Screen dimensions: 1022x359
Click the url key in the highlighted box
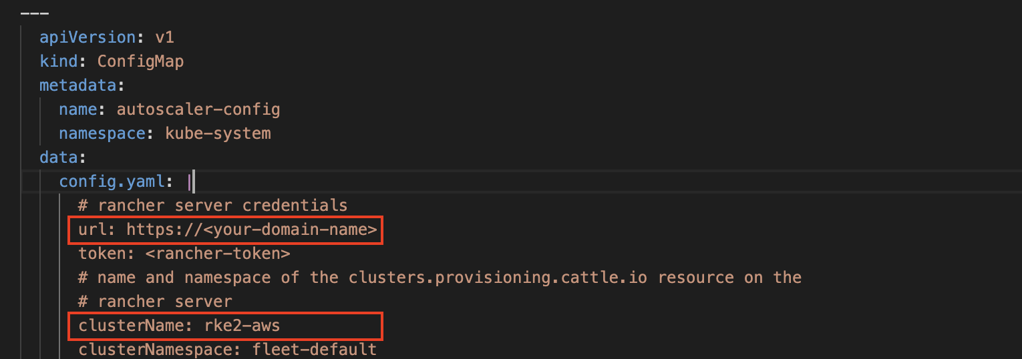(x=92, y=230)
